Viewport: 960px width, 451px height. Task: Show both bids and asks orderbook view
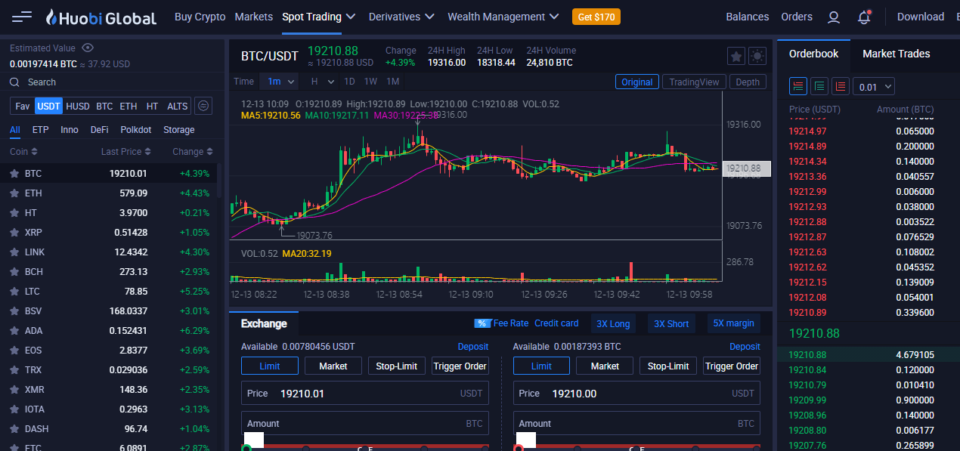(x=797, y=86)
